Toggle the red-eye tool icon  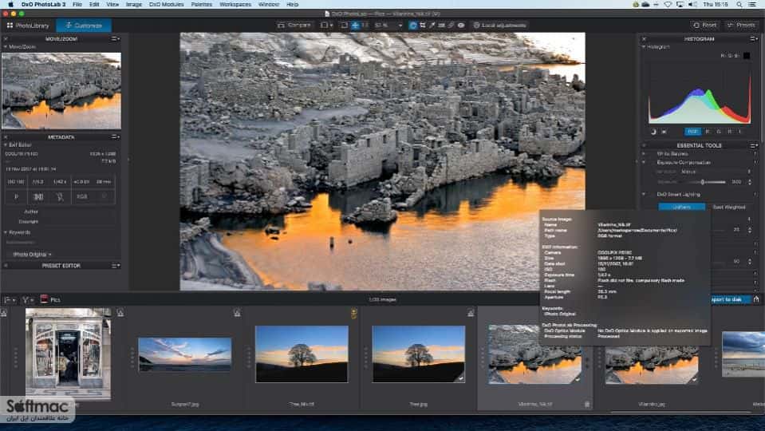click(461, 25)
